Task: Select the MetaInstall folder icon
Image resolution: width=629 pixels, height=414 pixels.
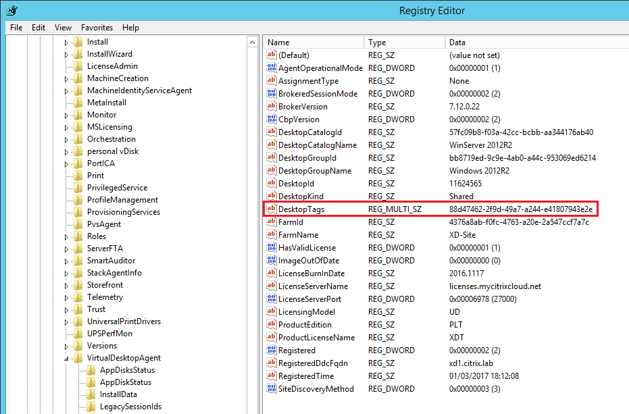Action: point(78,103)
